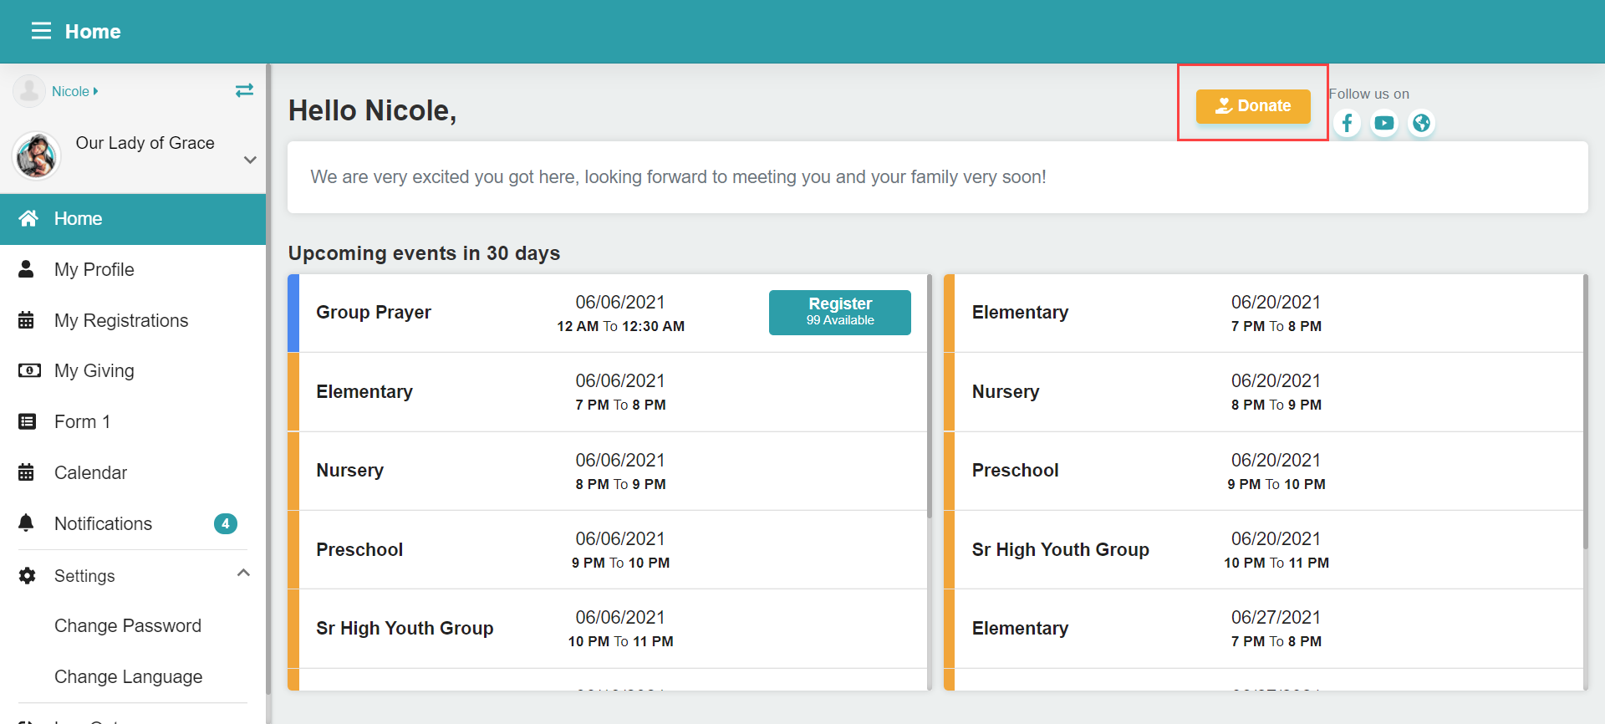Viewport: 1605px width, 724px height.
Task: Click the Facebook follow icon
Action: (1347, 124)
